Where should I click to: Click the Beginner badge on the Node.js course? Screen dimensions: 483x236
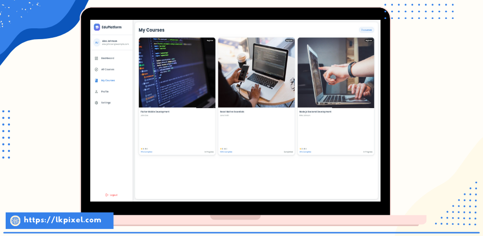[x=369, y=41]
